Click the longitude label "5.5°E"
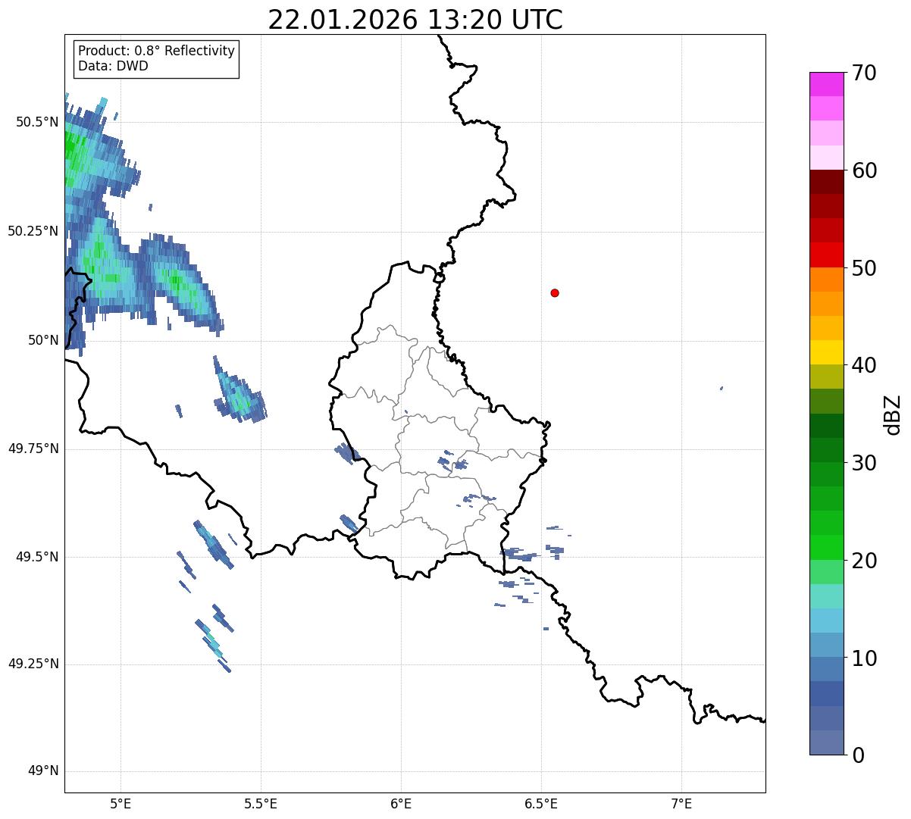 pos(261,804)
